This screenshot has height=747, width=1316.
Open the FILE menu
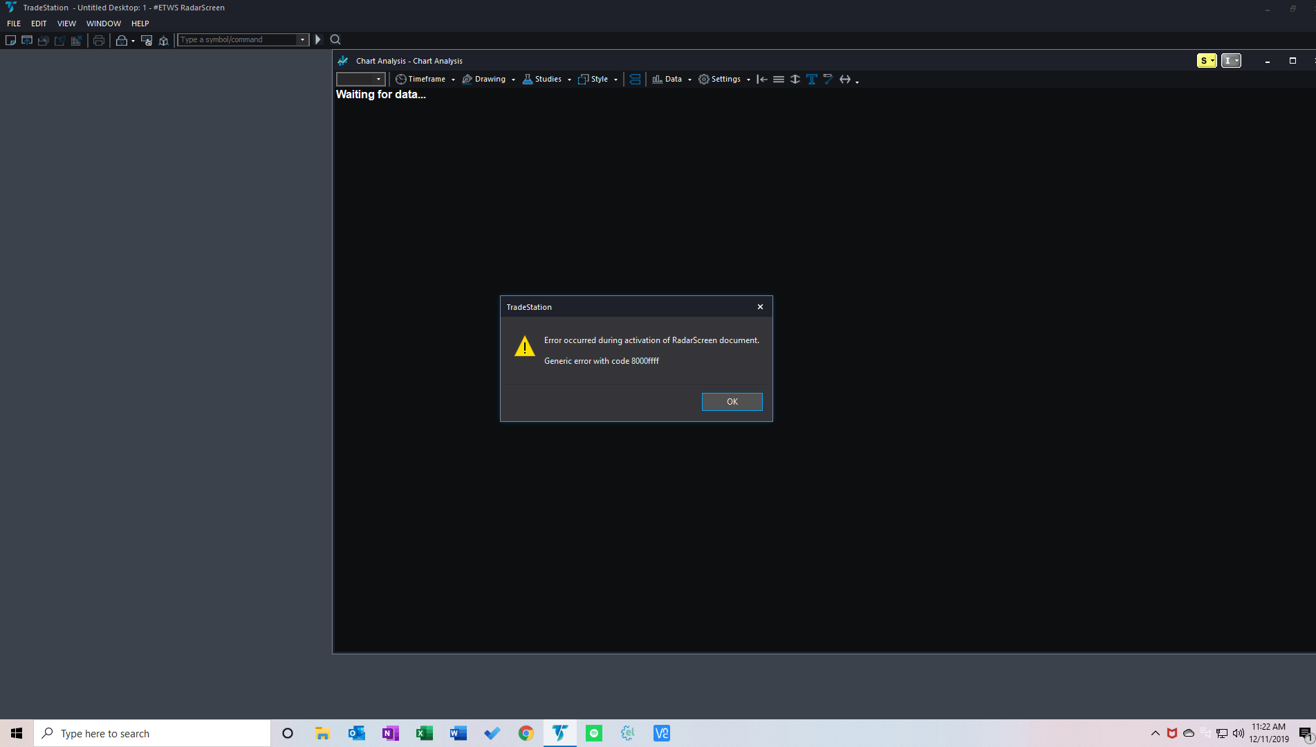tap(14, 24)
